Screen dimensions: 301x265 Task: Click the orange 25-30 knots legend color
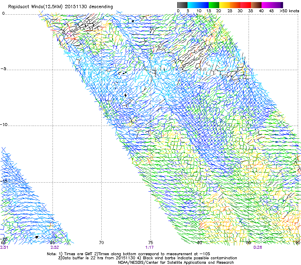235,5
